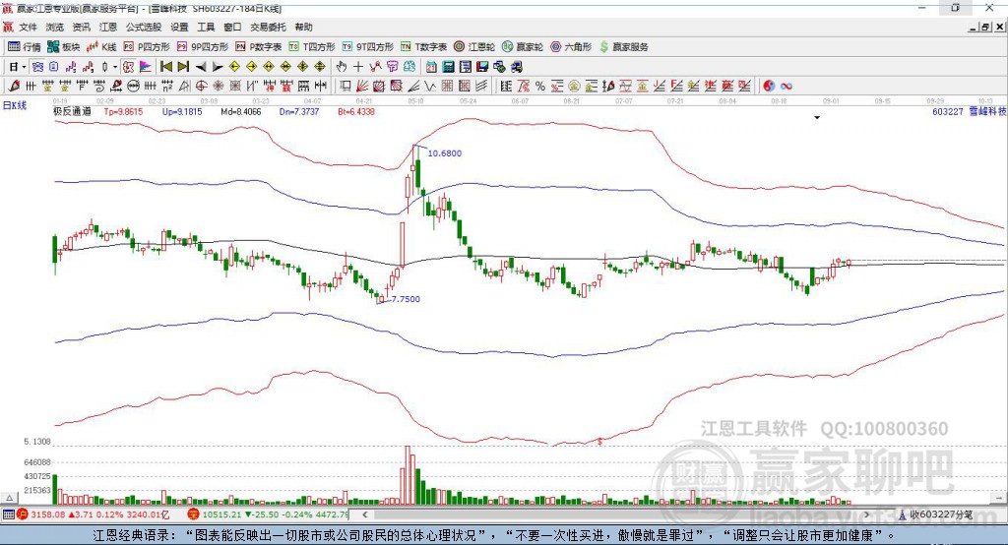The image size is (1008, 545).
Task: Jump to the last bar icon
Action: click(x=183, y=67)
